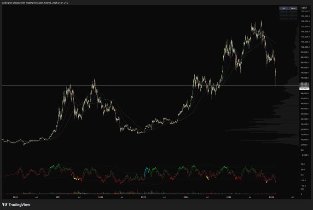
Task: Click the 90,000.0 price axis label
Action: point(306,57)
